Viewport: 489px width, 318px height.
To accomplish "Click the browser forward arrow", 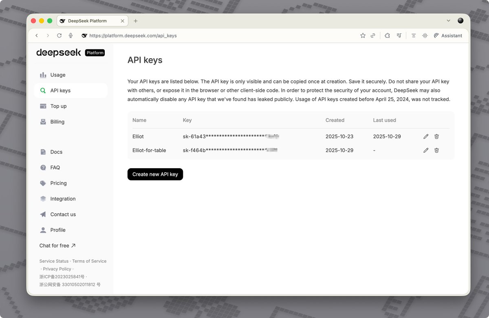I will pos(48,35).
